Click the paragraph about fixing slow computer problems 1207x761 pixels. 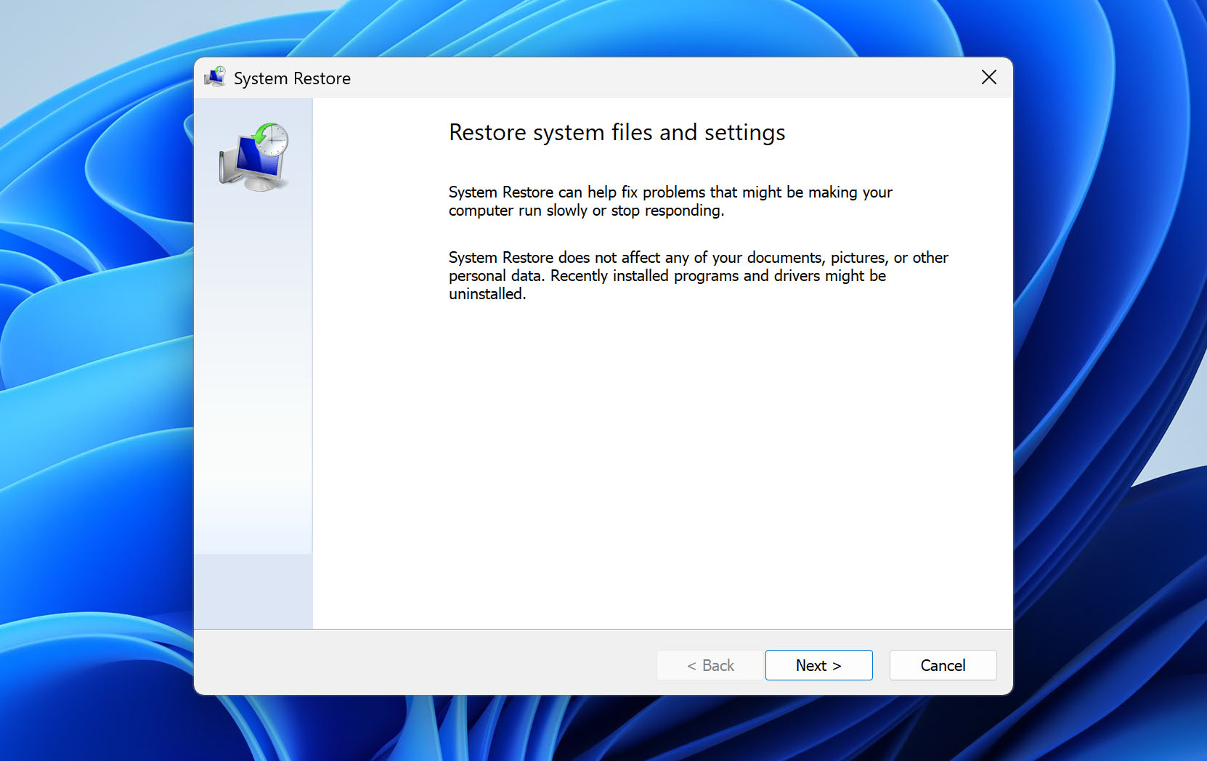tap(670, 201)
